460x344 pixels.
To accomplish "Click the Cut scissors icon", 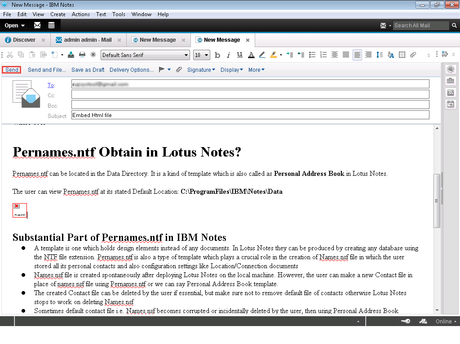I will coord(10,55).
